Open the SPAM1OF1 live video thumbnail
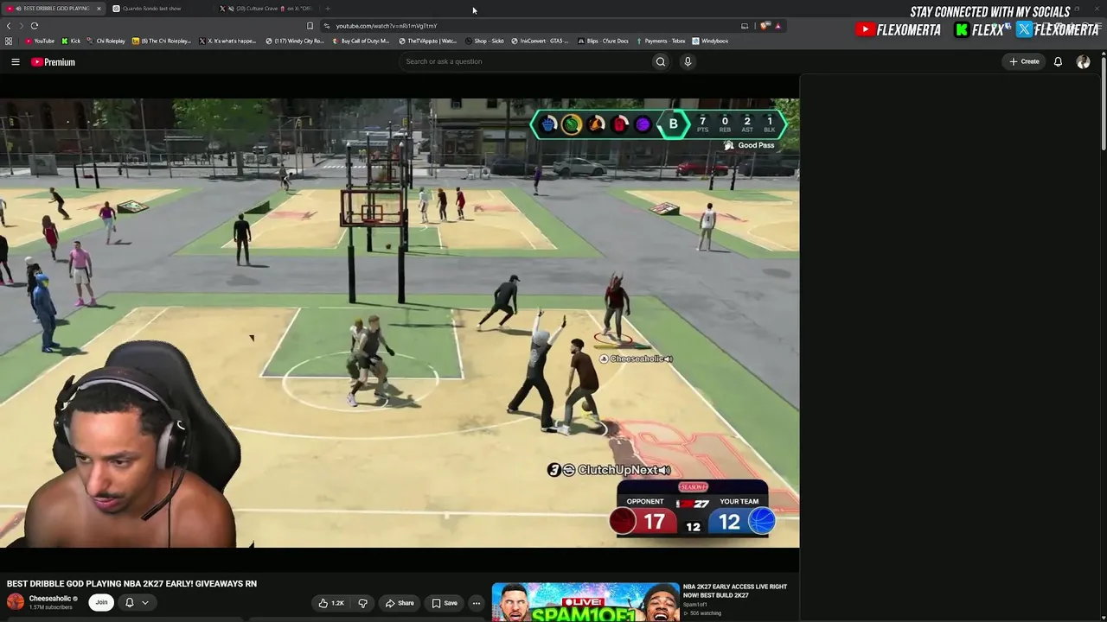This screenshot has height=622, width=1107. (x=585, y=602)
